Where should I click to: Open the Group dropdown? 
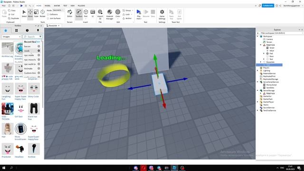tap(128, 10)
